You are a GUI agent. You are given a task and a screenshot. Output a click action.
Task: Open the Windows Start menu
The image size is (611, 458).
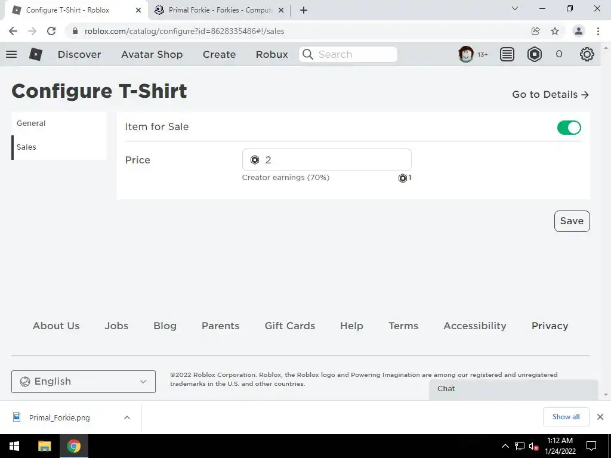(x=14, y=446)
